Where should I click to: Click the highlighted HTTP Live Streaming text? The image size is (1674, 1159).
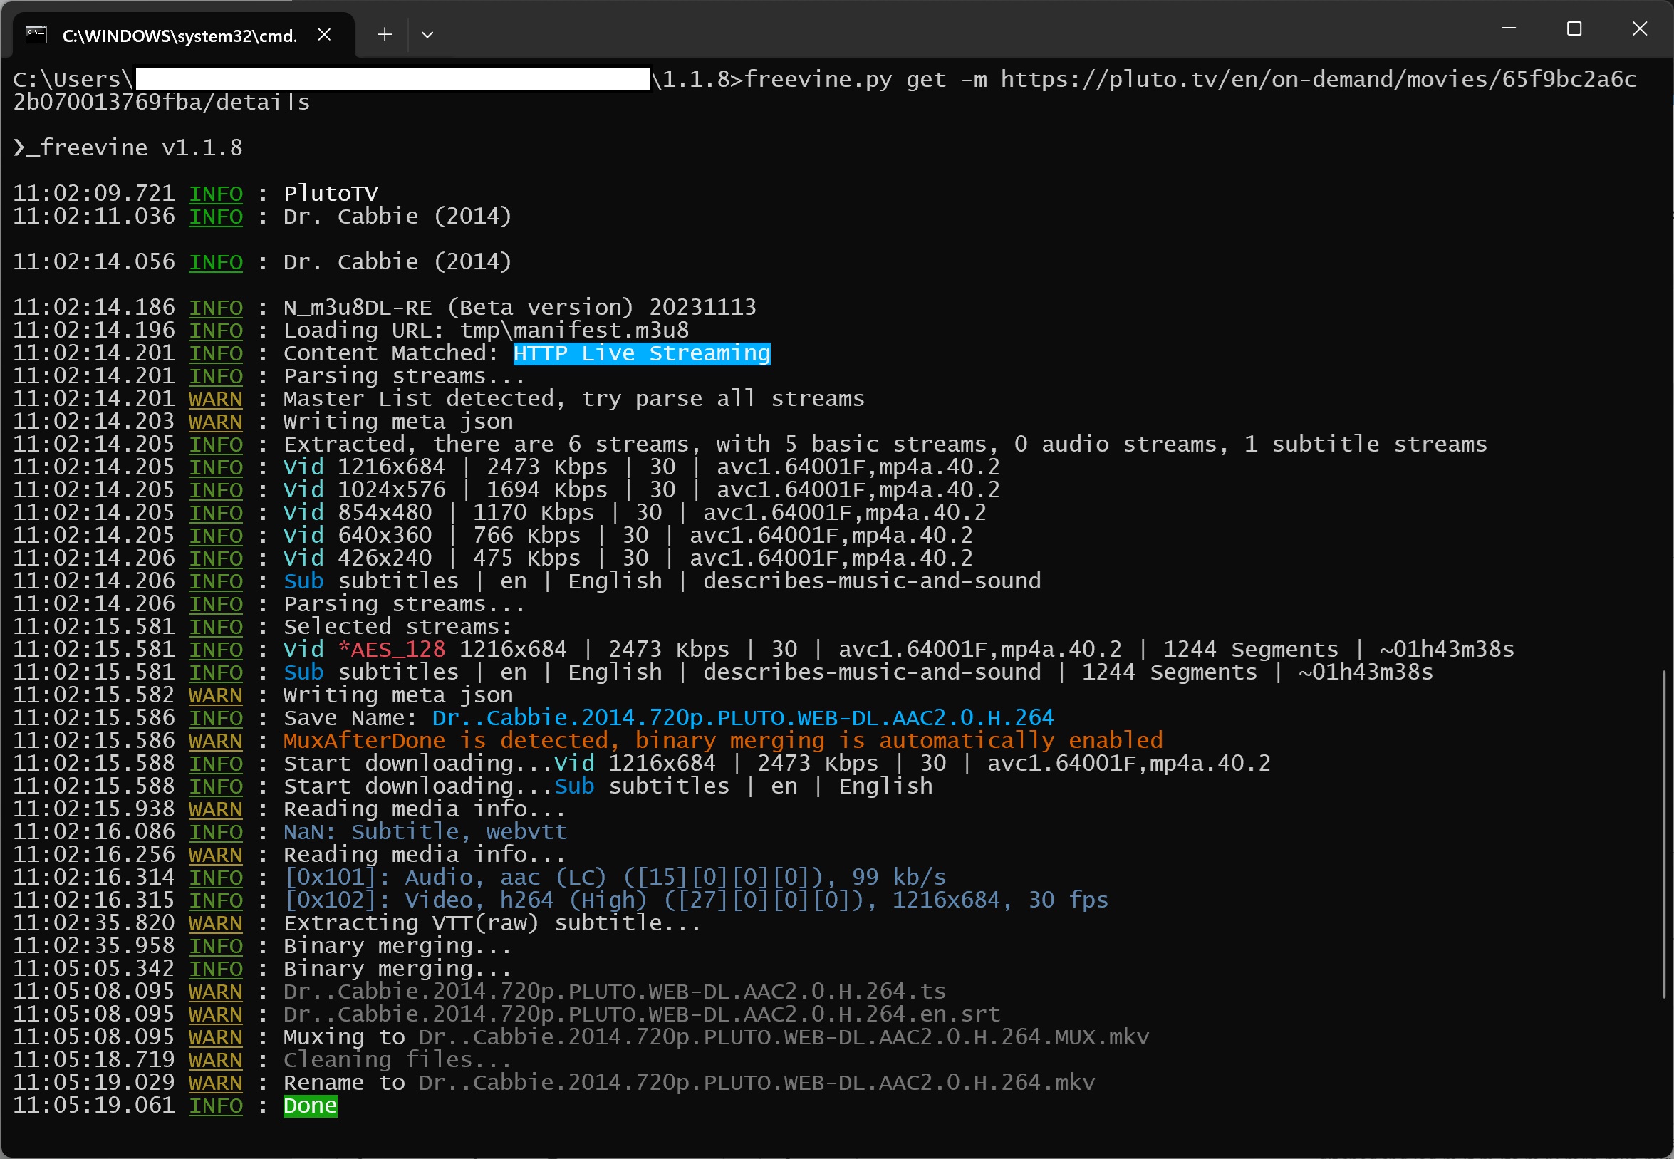pos(641,353)
